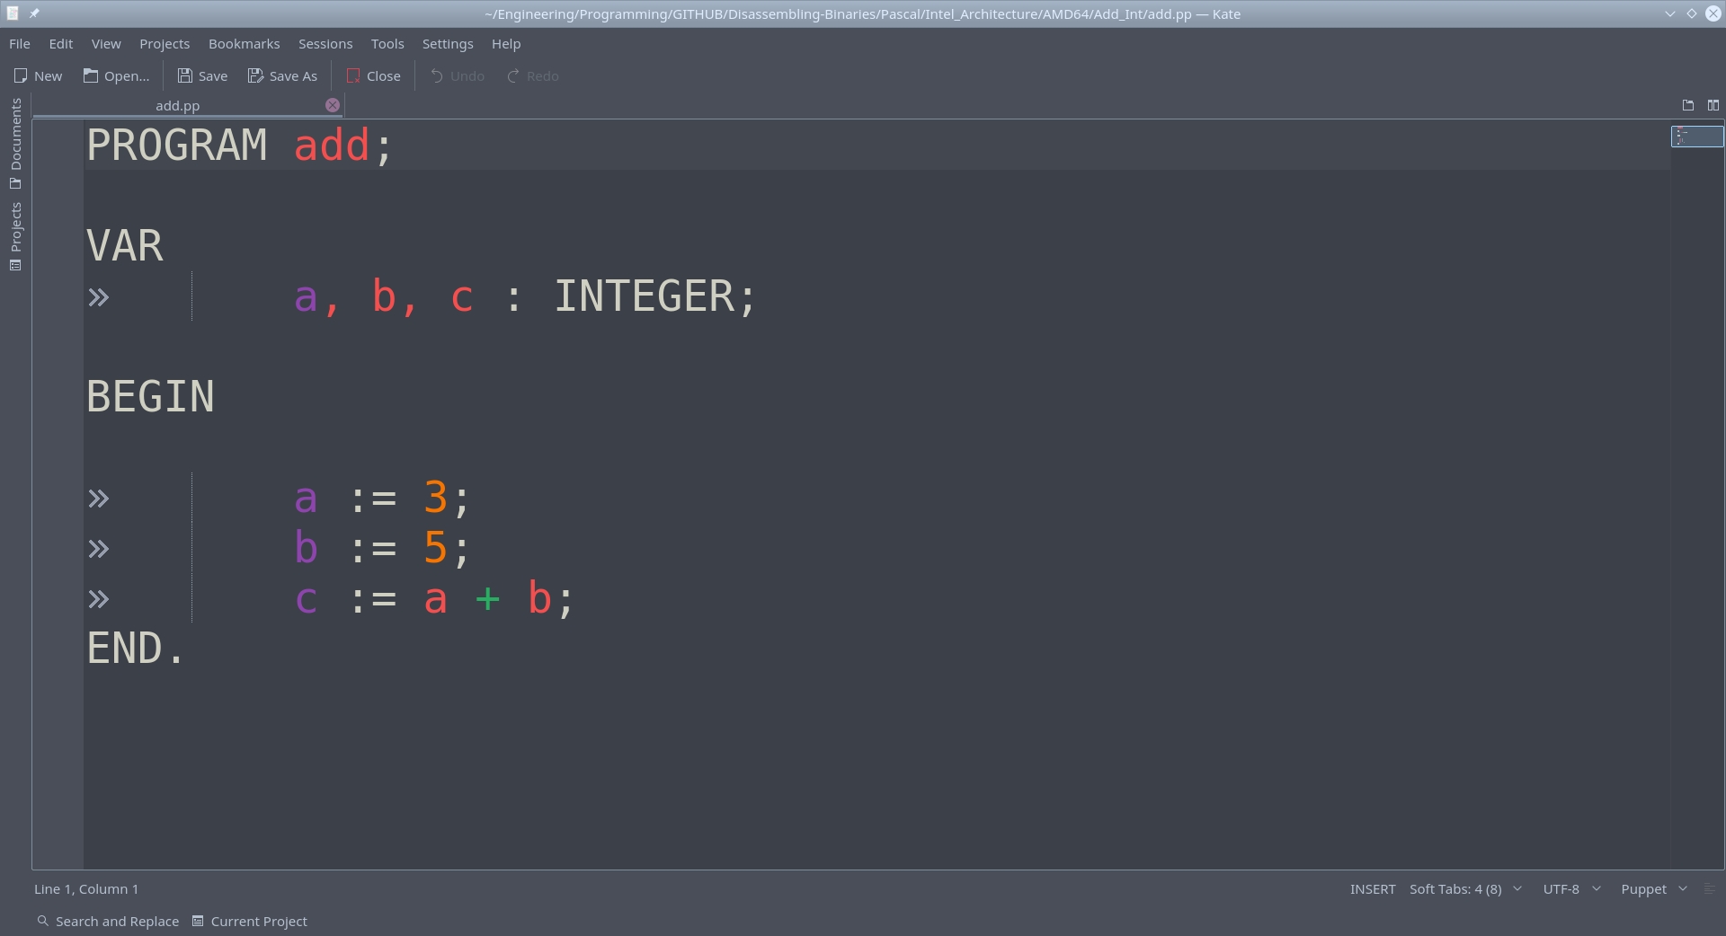Click the New document toolbar icon

click(22, 76)
